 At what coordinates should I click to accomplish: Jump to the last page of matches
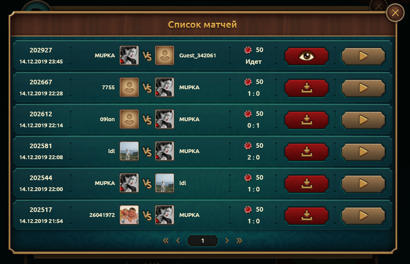click(x=239, y=240)
